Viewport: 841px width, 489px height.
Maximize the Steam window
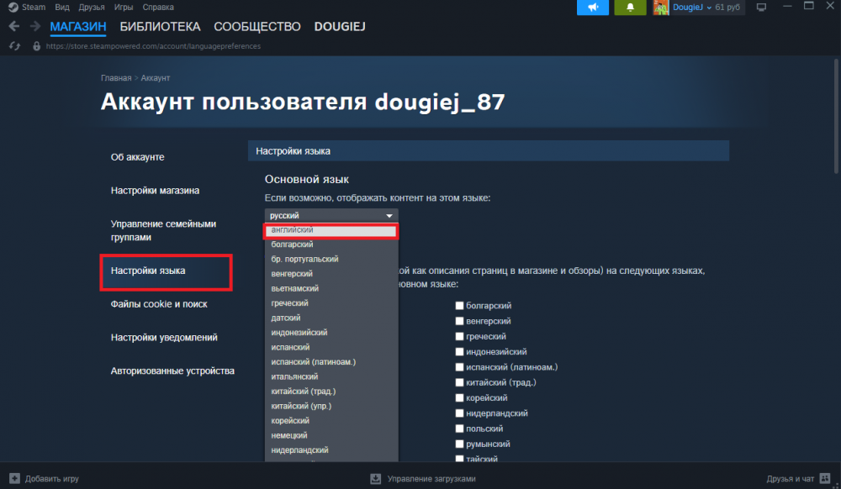tap(809, 7)
